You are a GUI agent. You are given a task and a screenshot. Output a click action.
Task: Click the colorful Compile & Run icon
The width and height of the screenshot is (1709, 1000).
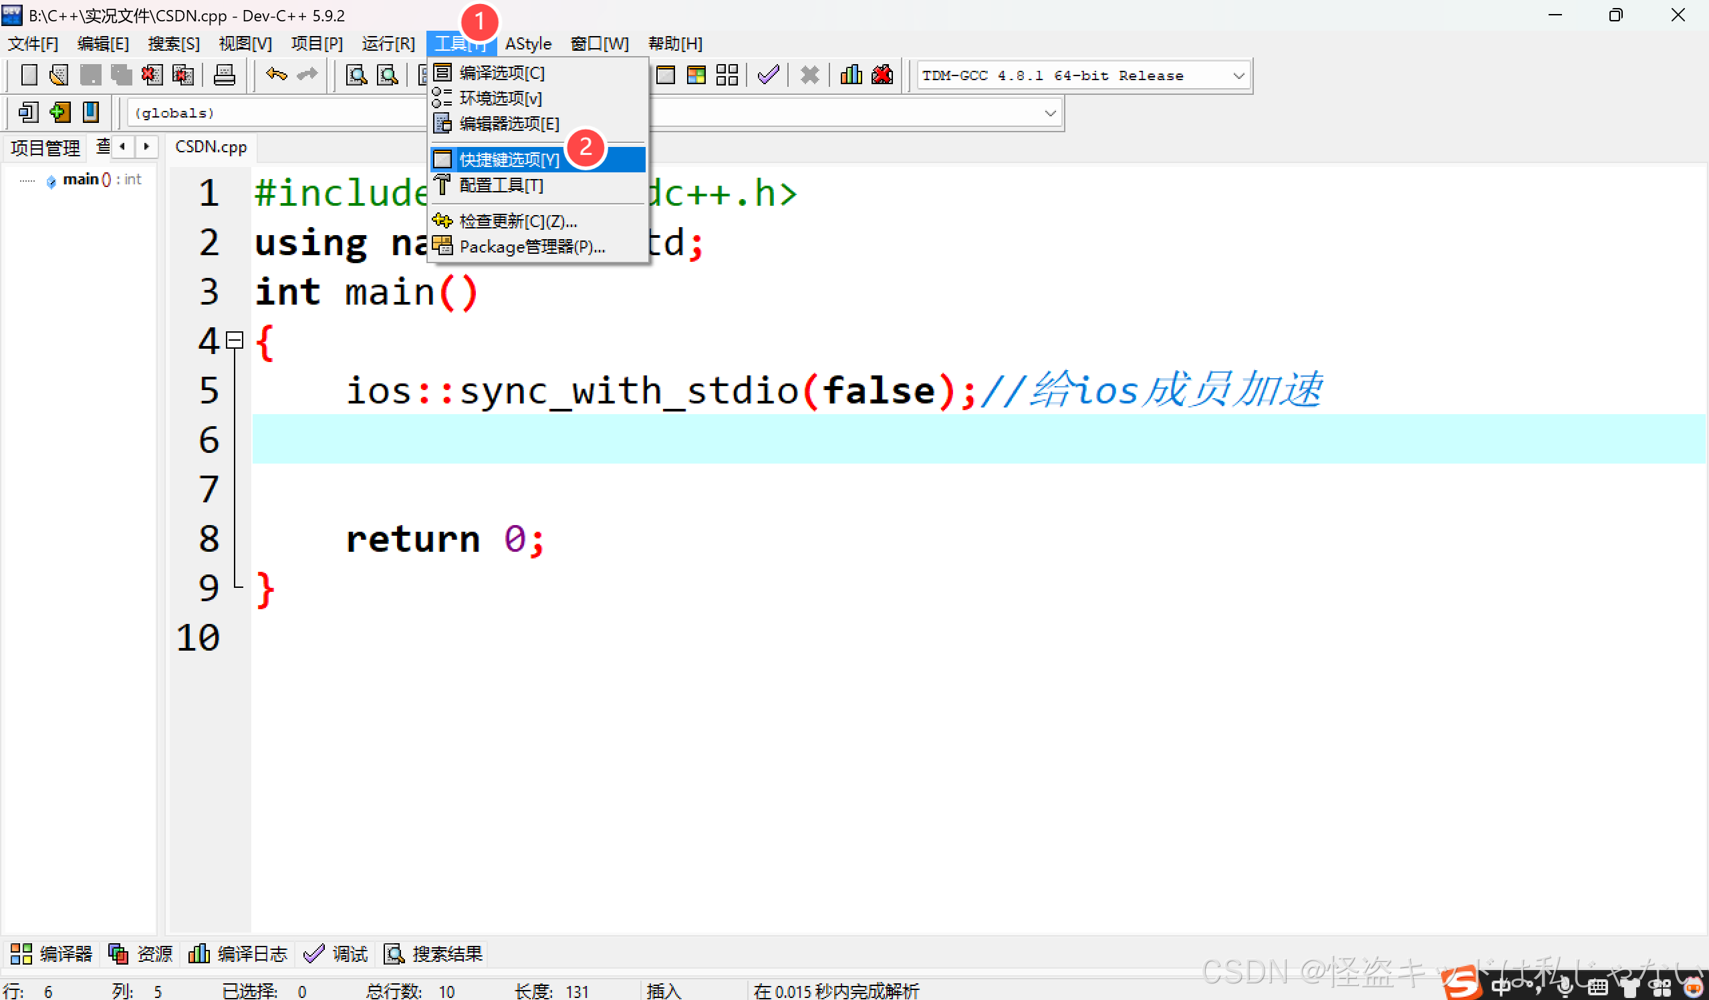click(x=696, y=75)
